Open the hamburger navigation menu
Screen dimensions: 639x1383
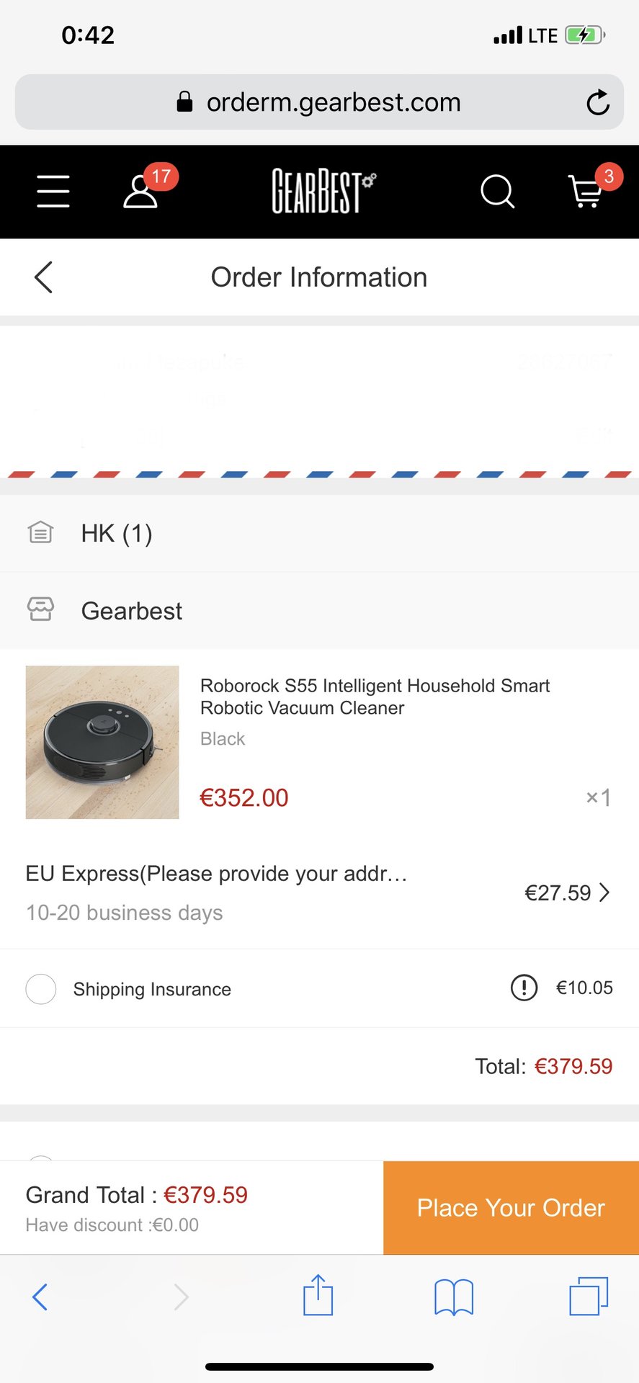[53, 192]
